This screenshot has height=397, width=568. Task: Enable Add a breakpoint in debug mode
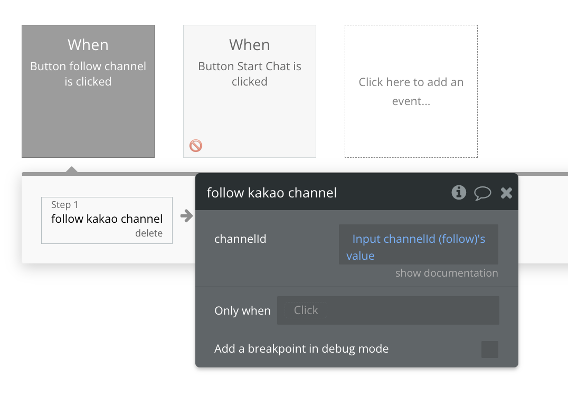click(x=490, y=349)
